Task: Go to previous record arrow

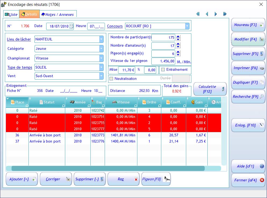Action: click(x=207, y=14)
